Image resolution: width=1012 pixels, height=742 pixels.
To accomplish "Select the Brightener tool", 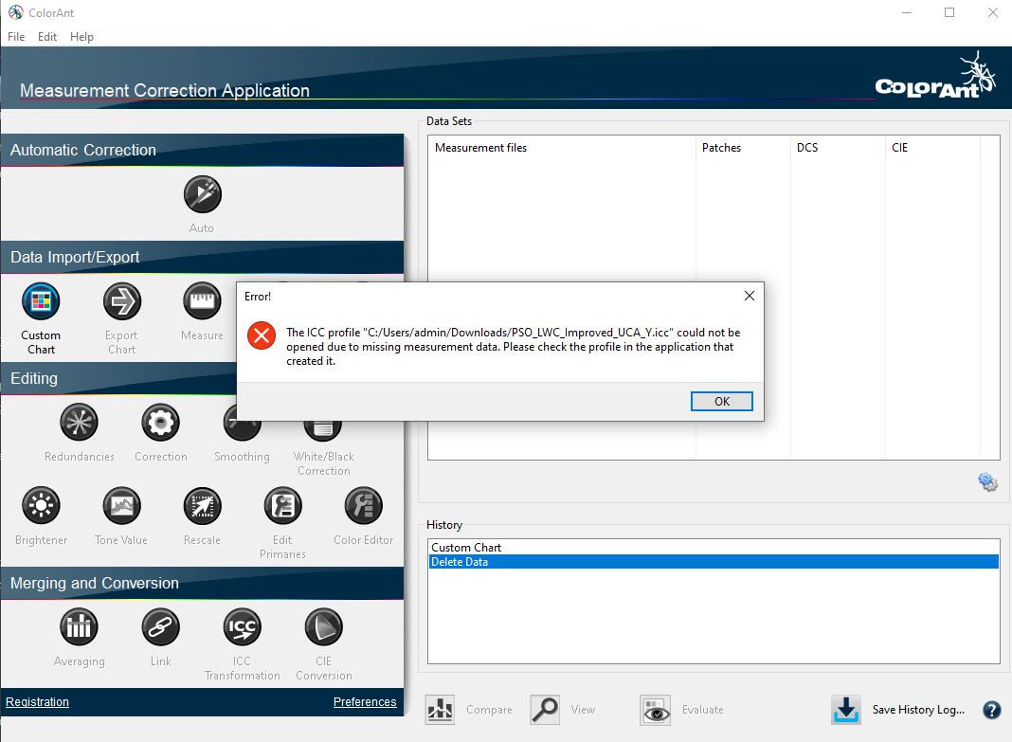I will click(41, 505).
